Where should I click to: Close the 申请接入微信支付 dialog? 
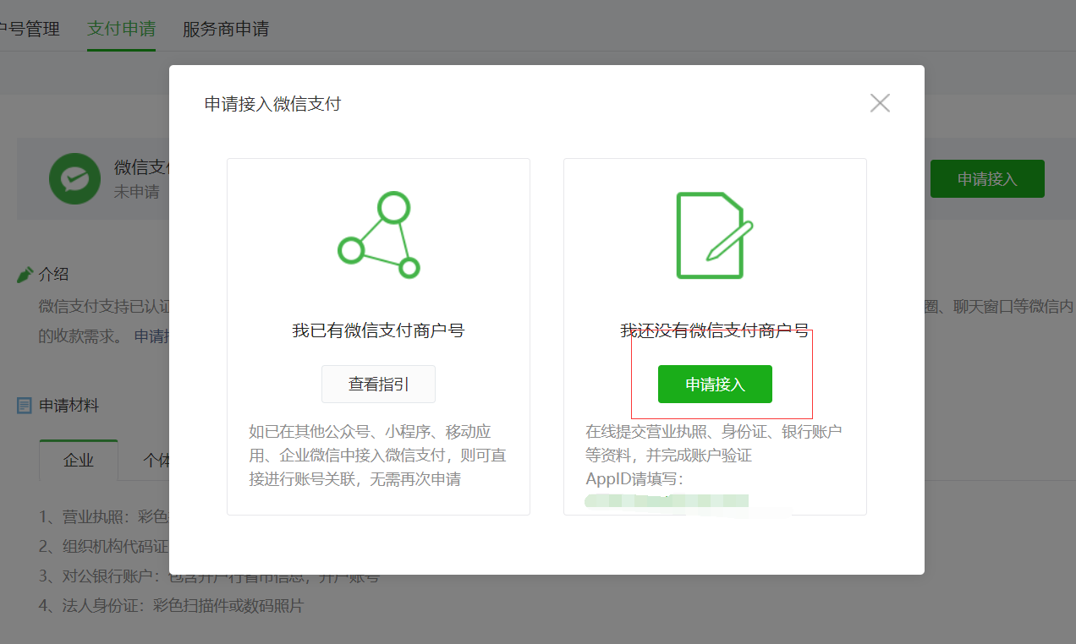coord(880,103)
